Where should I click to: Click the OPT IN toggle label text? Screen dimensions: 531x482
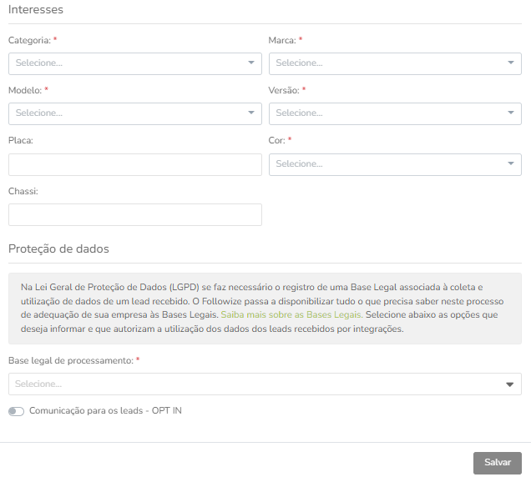click(x=105, y=410)
